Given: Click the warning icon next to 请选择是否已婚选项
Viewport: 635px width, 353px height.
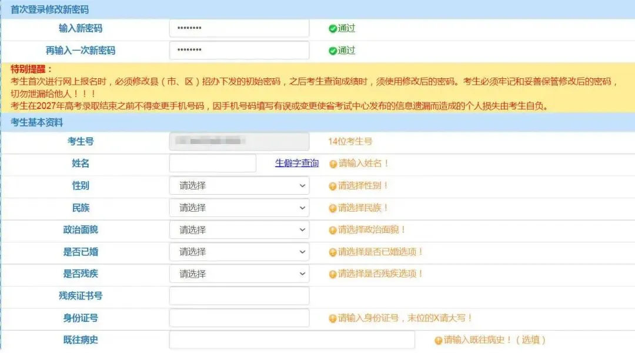Looking at the screenshot, I should pyautogui.click(x=333, y=252).
